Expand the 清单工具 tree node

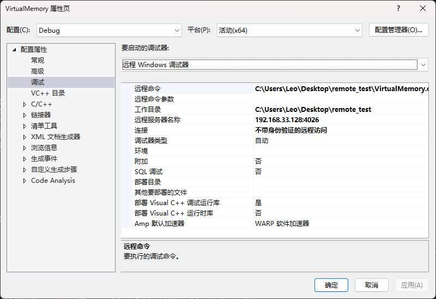pos(25,126)
